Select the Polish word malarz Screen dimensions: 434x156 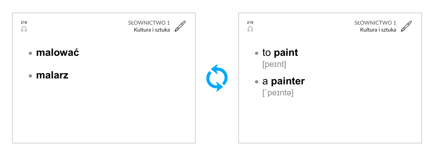pos(52,75)
